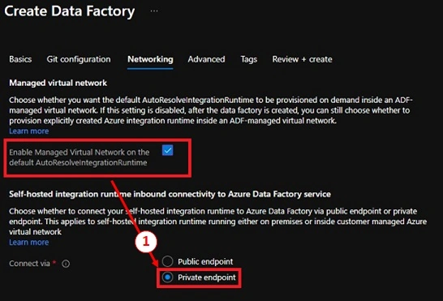Open the Git configuration tab
Image resolution: width=443 pixels, height=301 pixels.
79,59
